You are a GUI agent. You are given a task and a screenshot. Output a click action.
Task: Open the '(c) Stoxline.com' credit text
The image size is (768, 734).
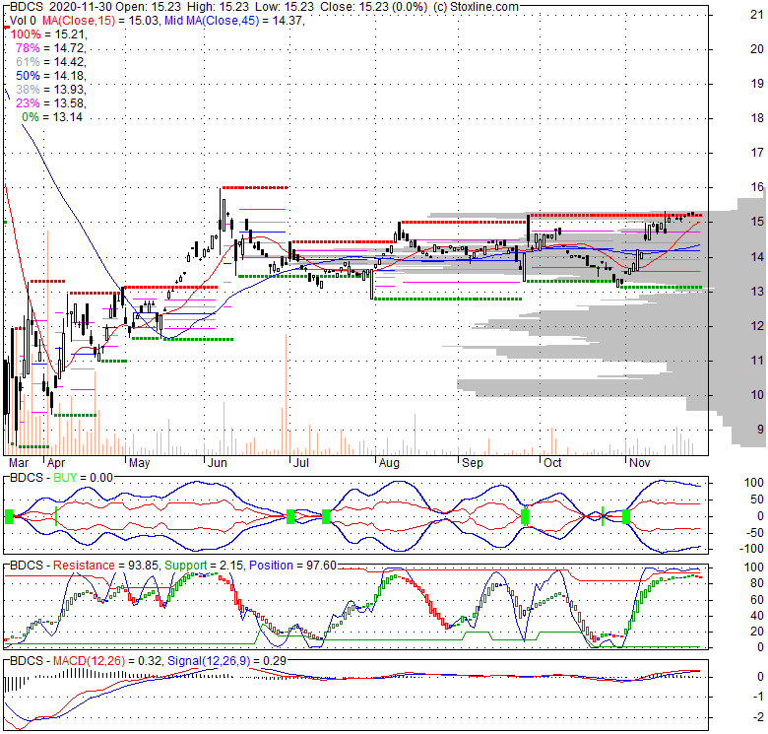click(x=476, y=7)
